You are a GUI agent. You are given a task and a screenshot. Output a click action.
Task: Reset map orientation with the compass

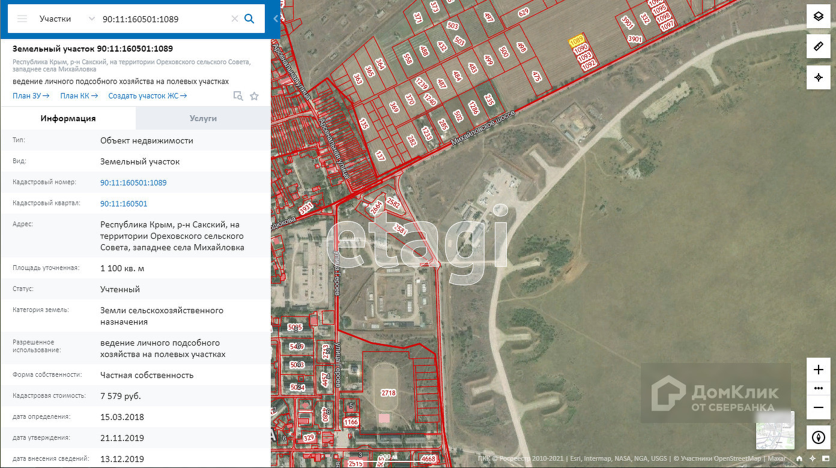coord(818,437)
